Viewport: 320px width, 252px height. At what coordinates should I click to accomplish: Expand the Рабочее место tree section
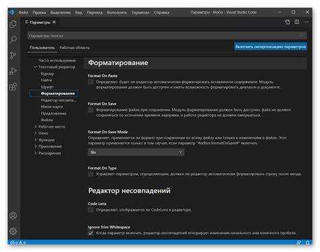(x=35, y=126)
